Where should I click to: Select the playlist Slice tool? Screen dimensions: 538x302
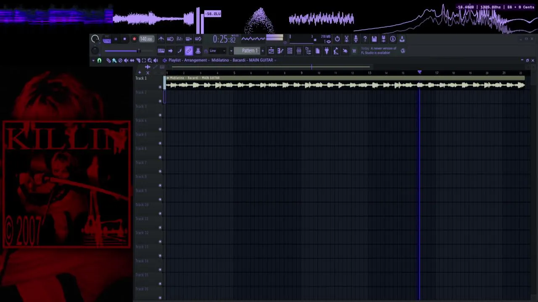pos(137,60)
